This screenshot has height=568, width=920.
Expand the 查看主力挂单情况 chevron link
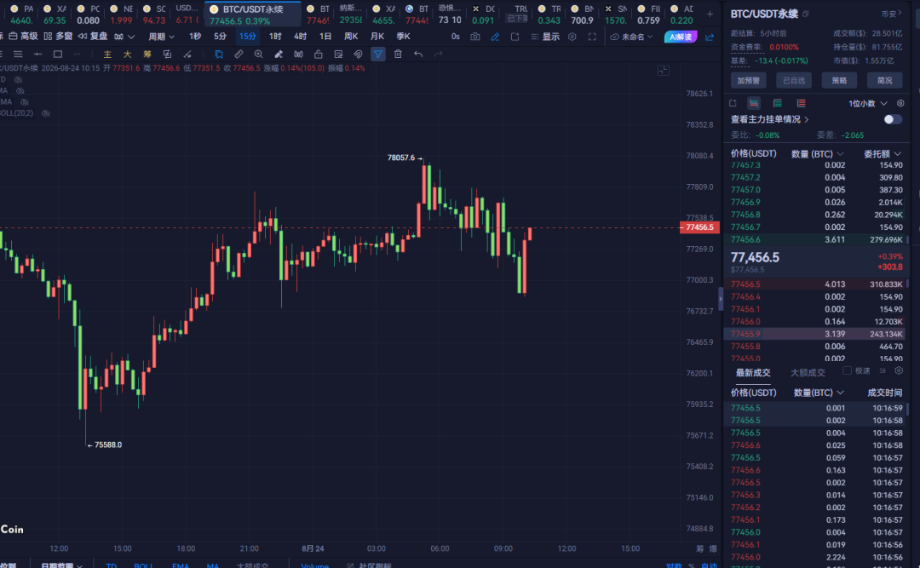pos(807,119)
